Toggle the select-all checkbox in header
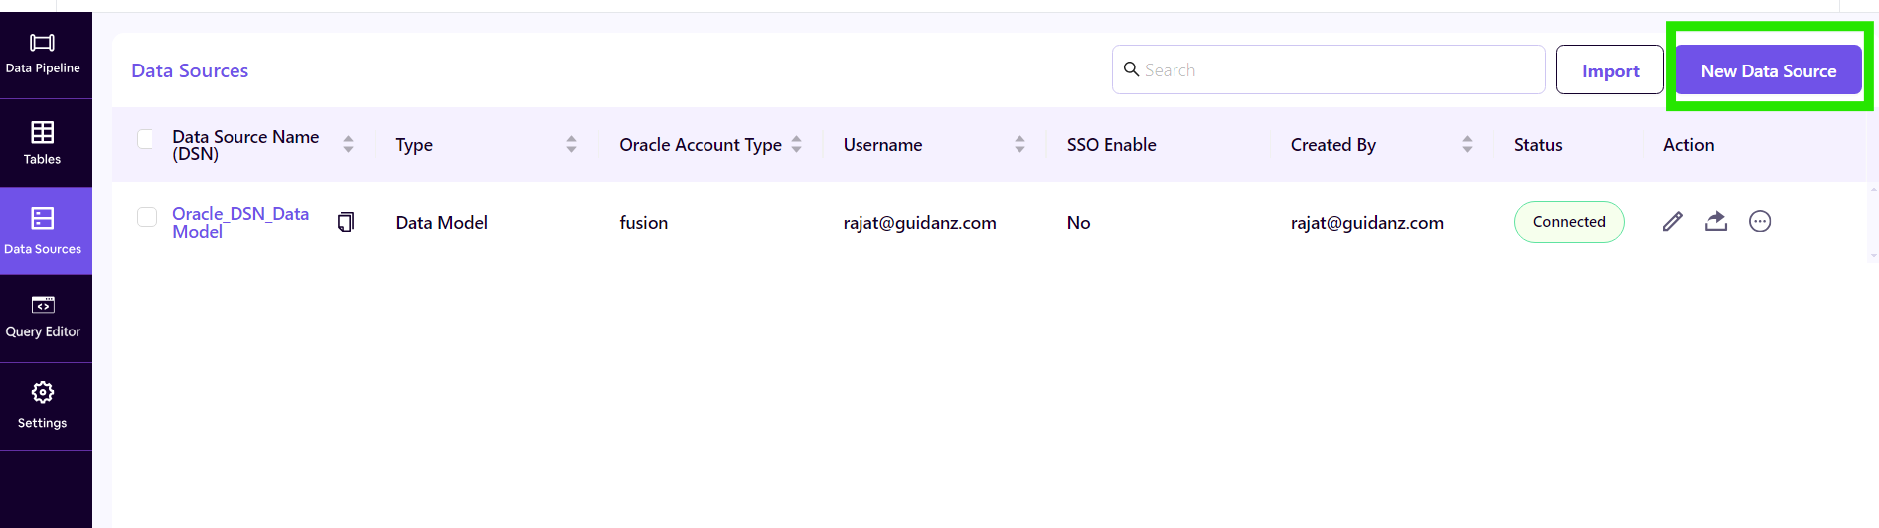The image size is (1879, 528). 145,139
